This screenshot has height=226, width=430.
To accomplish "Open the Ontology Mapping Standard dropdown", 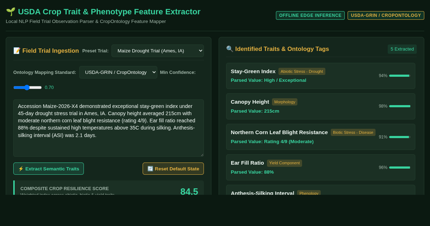I will pyautogui.click(x=118, y=72).
